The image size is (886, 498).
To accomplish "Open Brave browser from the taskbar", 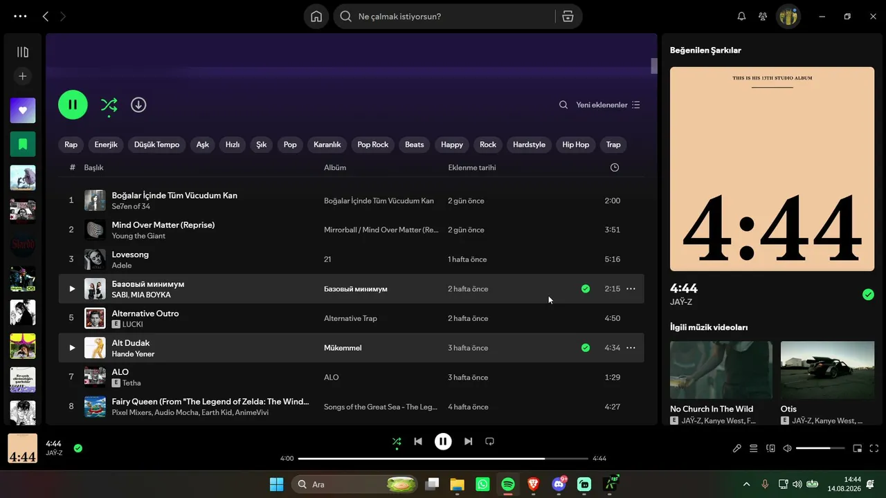I will (533, 484).
